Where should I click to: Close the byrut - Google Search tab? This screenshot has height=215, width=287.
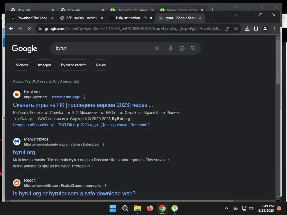click(200, 18)
